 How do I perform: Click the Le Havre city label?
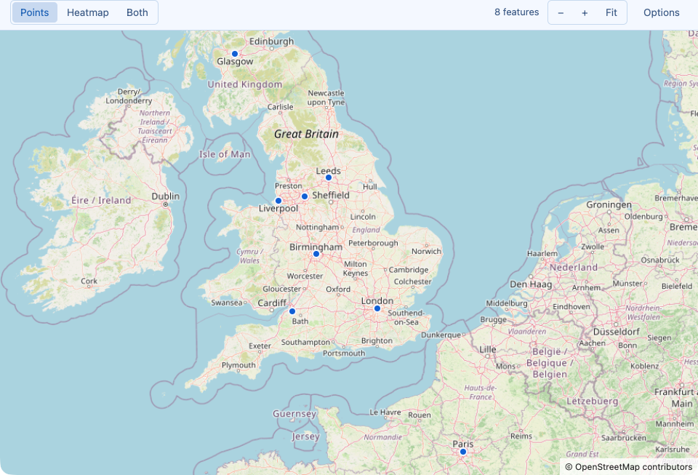pyautogui.click(x=385, y=412)
